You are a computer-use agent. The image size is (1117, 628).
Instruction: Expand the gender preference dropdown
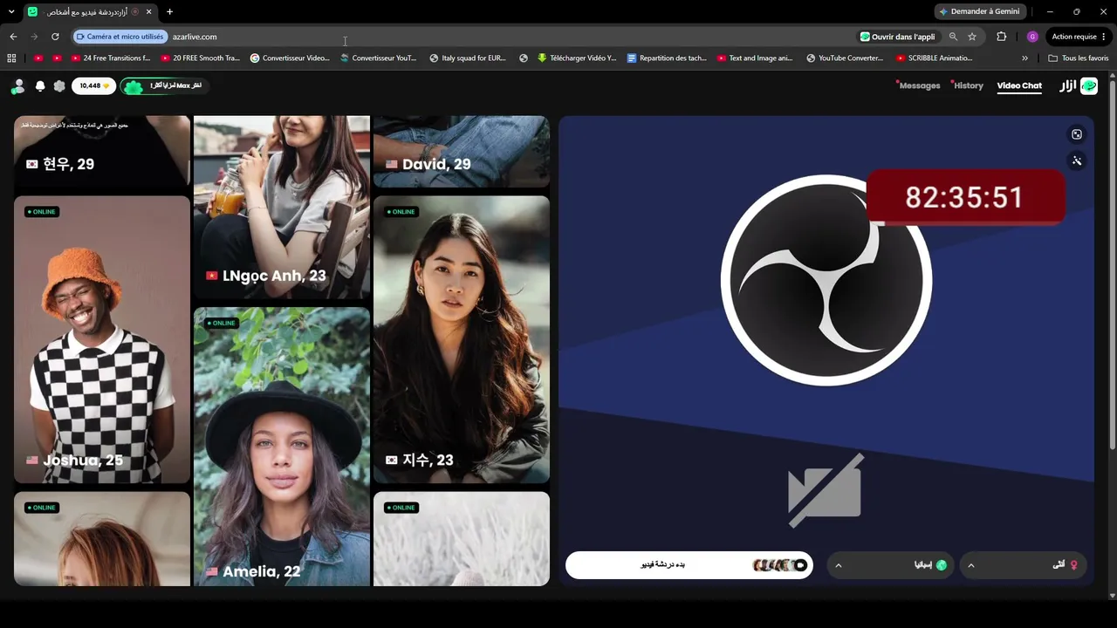[1024, 565]
